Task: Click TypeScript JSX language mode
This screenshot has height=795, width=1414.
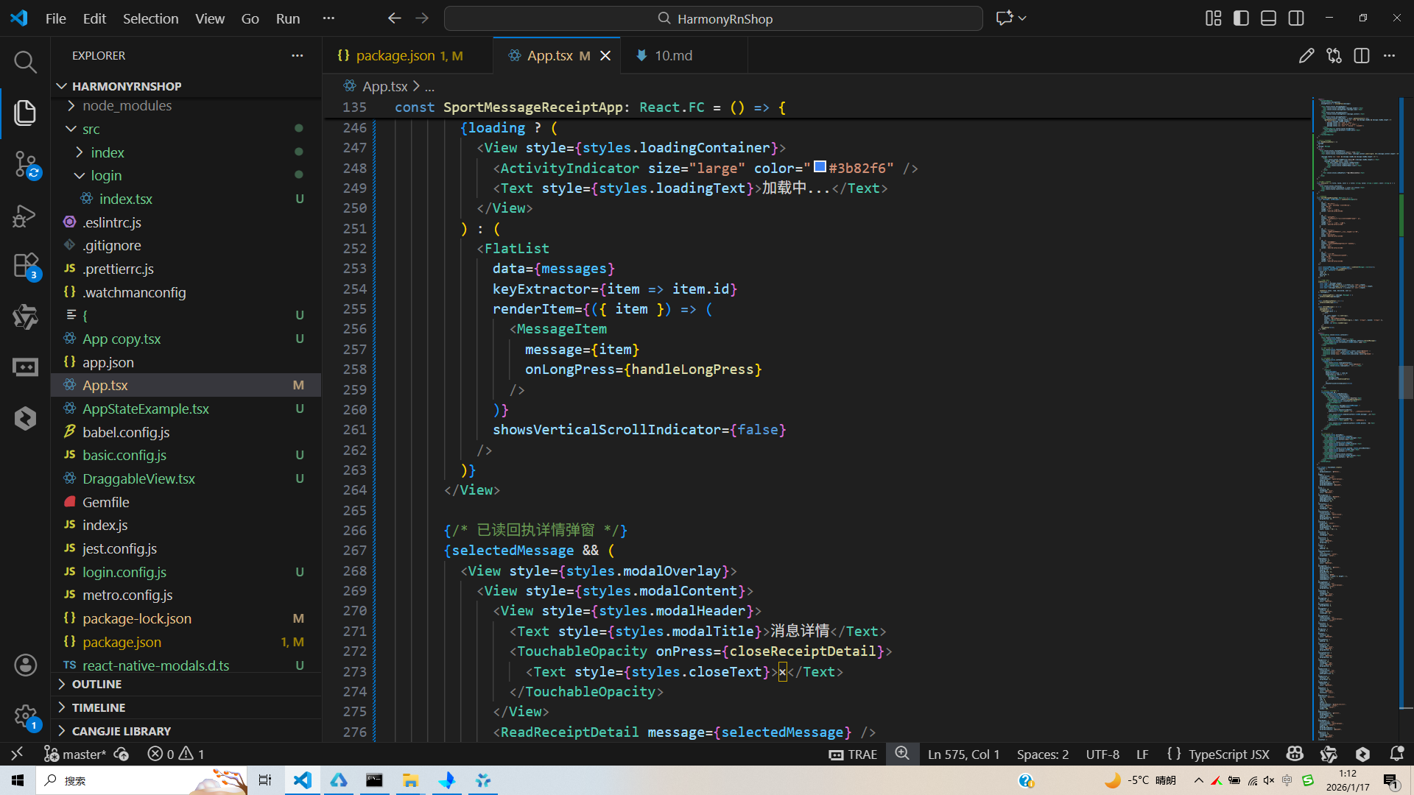Action: pyautogui.click(x=1228, y=754)
